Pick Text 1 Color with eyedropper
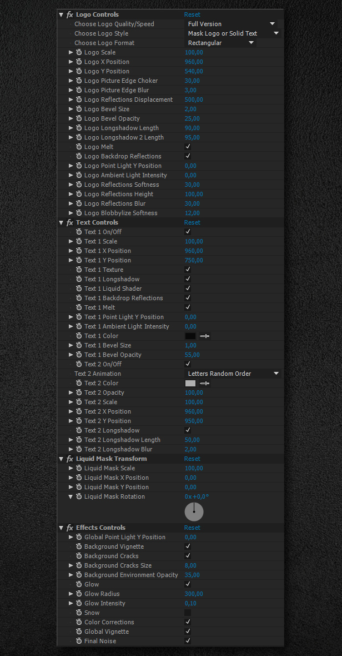Image resolution: width=342 pixels, height=656 pixels. point(204,336)
